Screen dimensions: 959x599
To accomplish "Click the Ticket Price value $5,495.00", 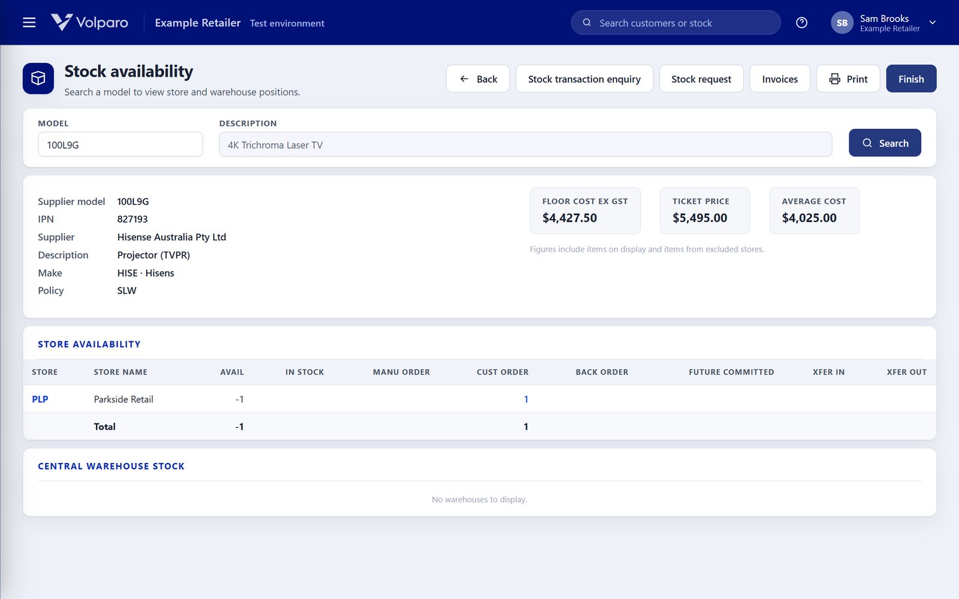I will click(x=699, y=218).
